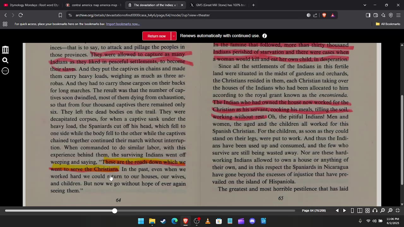Switch to thumbnail grid view
404x227 pixels.
[x=367, y=211]
